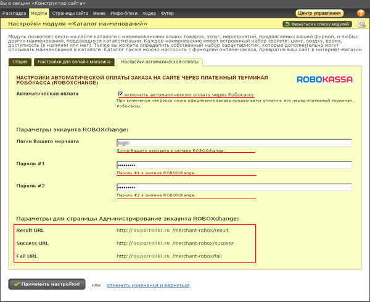Select the Fail URL merchant-robox/fail text

(x=169, y=256)
